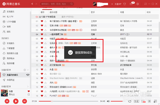Mute the volume speaker icon

click(108, 101)
